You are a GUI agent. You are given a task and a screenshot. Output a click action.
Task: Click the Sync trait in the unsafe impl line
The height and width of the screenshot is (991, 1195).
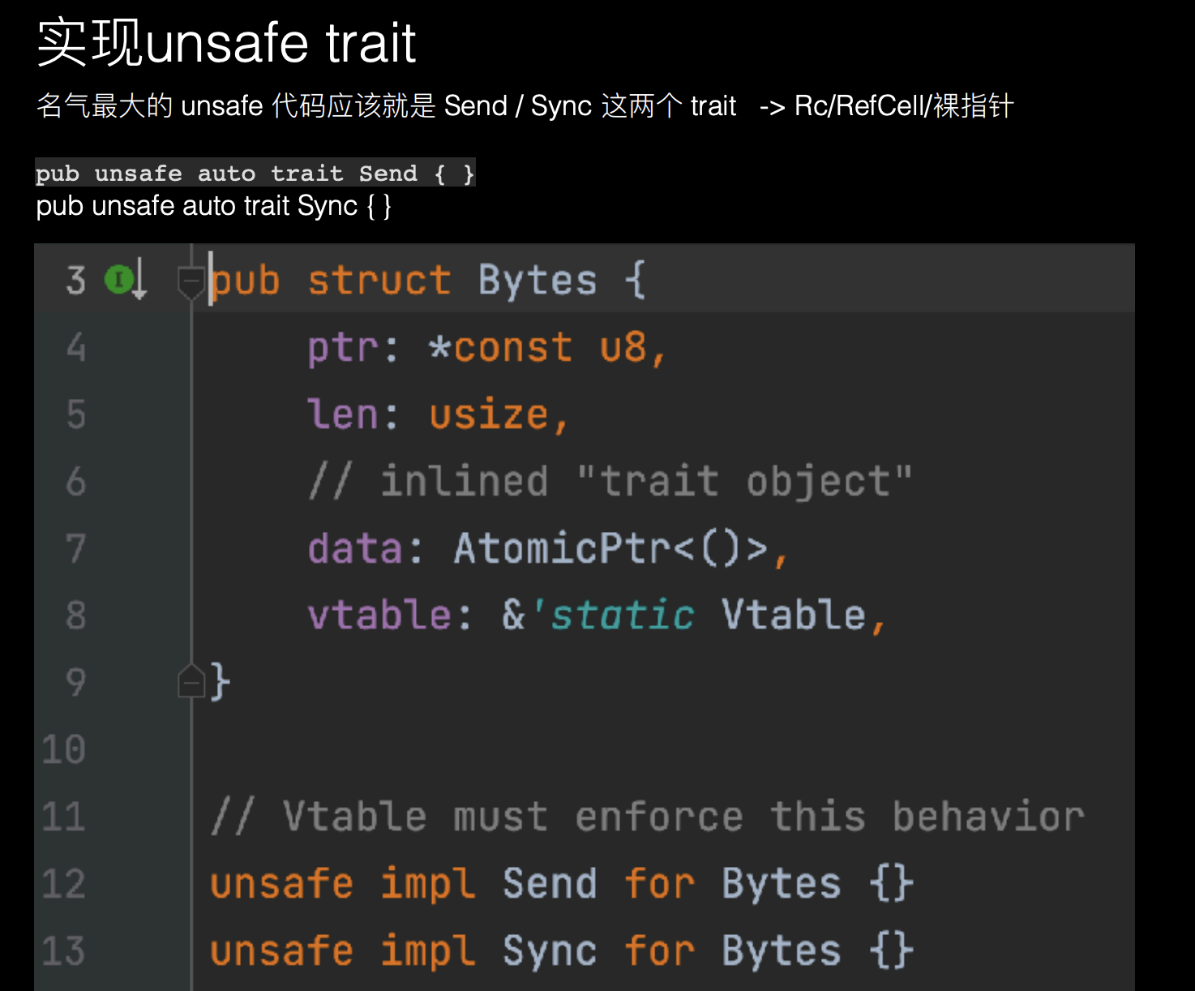click(x=549, y=951)
